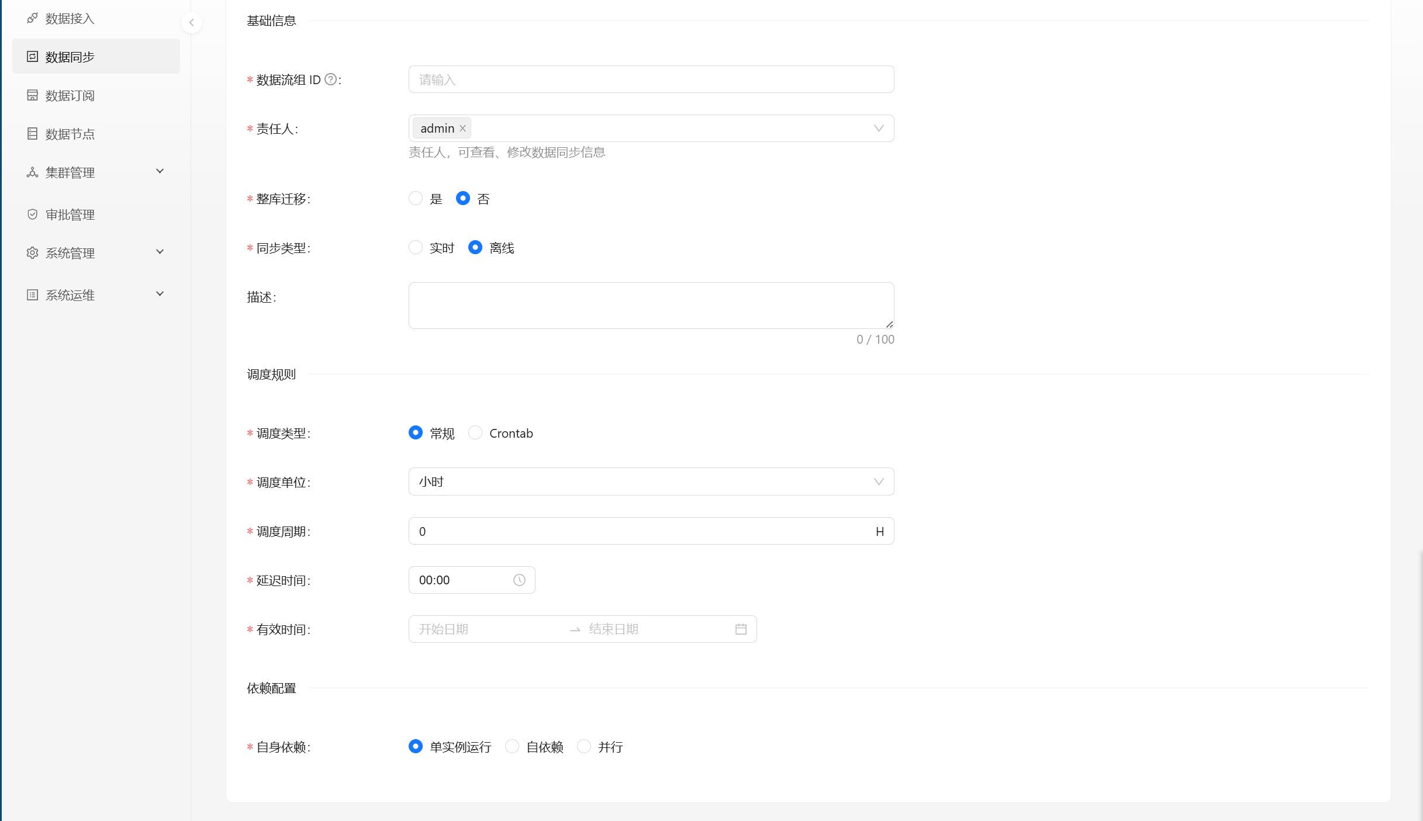Choose 实时 as the sync type
Viewport: 1423px width, 821px height.
(x=416, y=248)
